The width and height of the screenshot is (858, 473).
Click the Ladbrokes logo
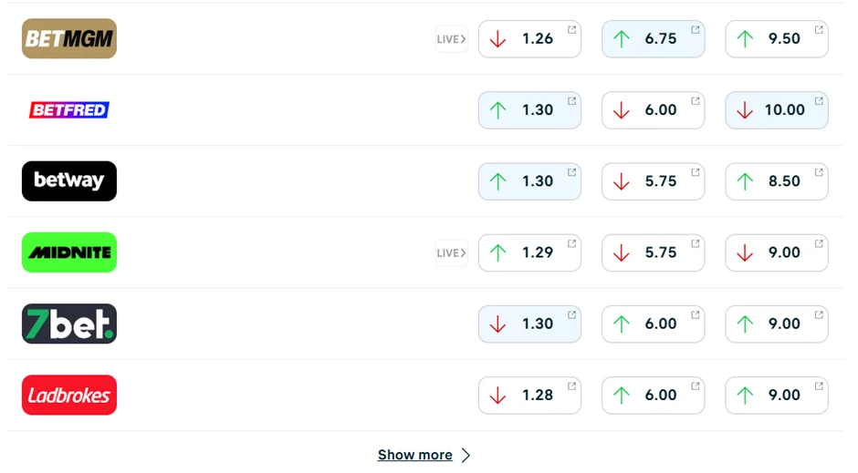point(69,395)
